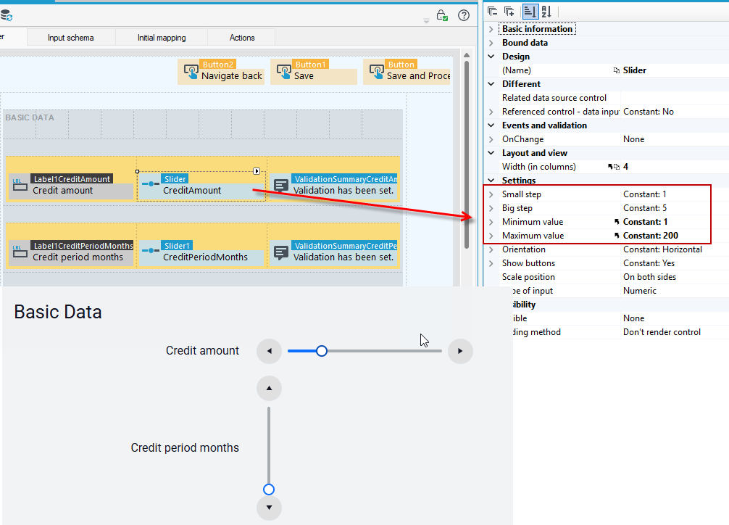
Task: Select ValidationSummaryCreditAmount message icon
Action: [281, 185]
